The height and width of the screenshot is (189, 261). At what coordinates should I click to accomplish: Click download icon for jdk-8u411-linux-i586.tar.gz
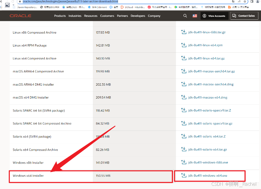[184, 32]
